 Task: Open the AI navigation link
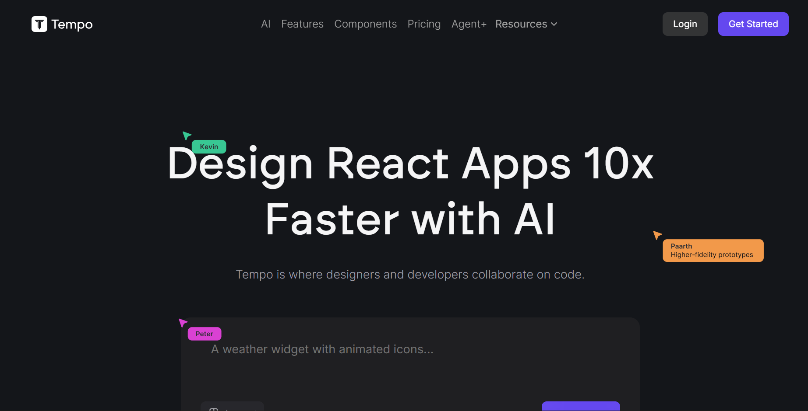[x=265, y=24]
